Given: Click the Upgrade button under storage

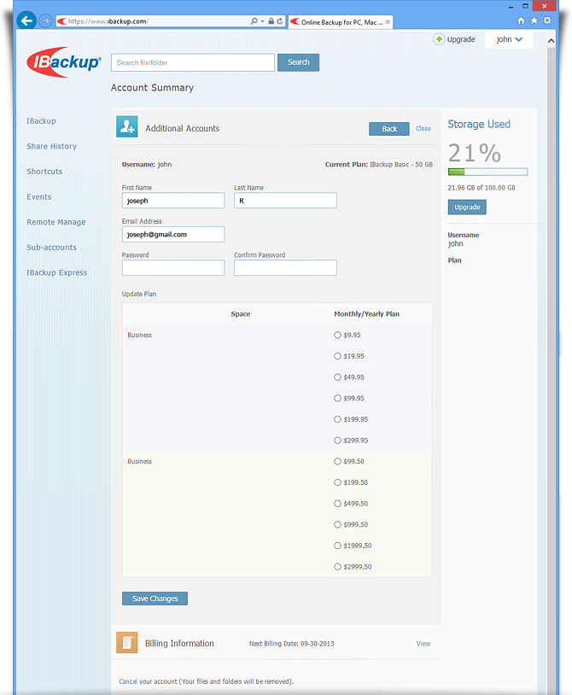Looking at the screenshot, I should coord(467,207).
